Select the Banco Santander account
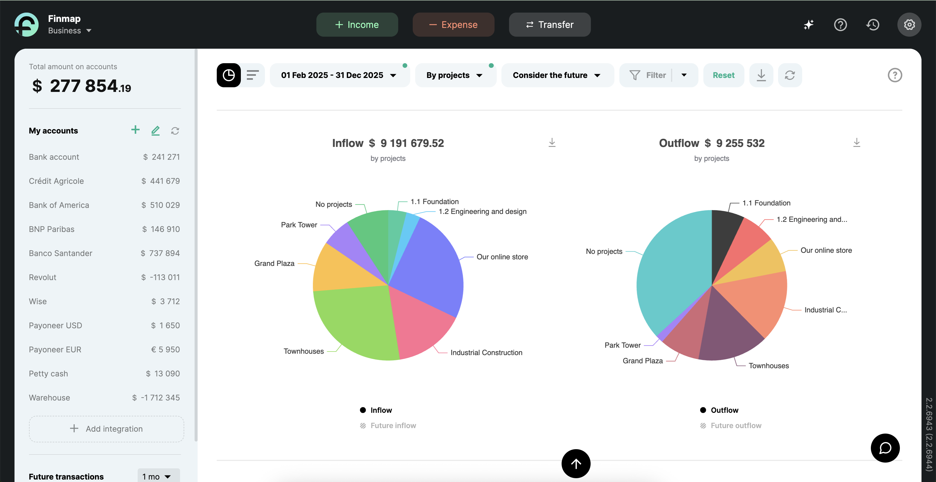The image size is (936, 482). (104, 253)
